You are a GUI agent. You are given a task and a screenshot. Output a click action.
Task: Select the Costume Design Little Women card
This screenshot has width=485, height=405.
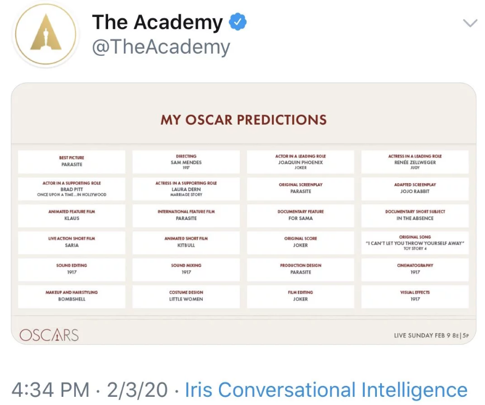tap(186, 296)
